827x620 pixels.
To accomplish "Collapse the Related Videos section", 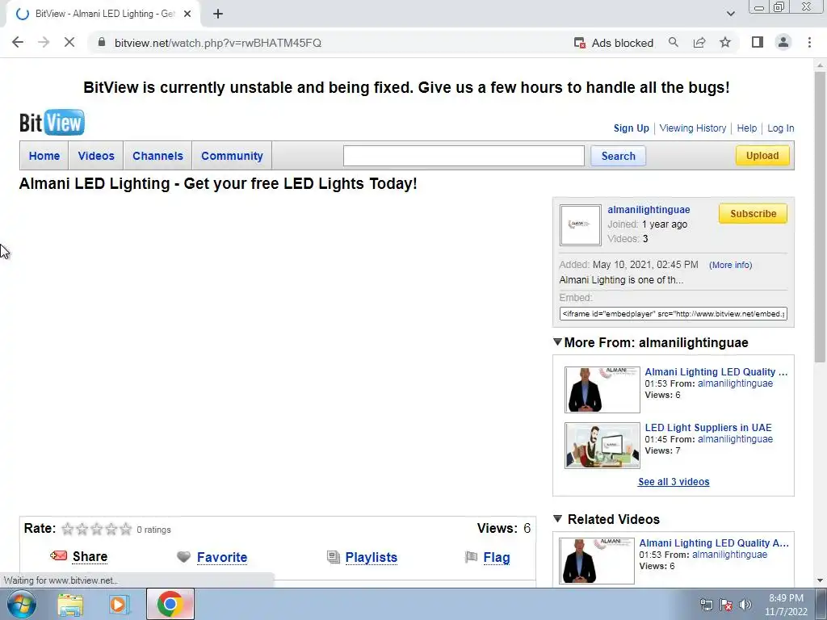I will pyautogui.click(x=557, y=519).
